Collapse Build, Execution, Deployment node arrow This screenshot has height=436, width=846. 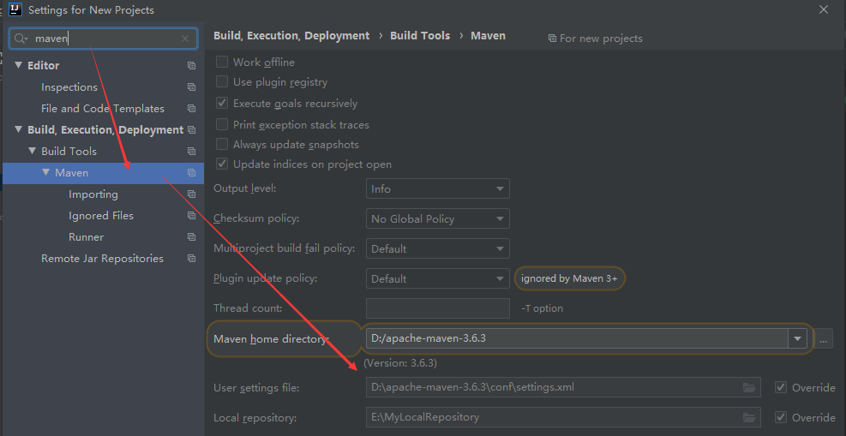pos(18,130)
